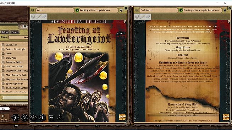232x130 pixels.
Task: Click the Store button in Images panel
Action: [15, 32]
